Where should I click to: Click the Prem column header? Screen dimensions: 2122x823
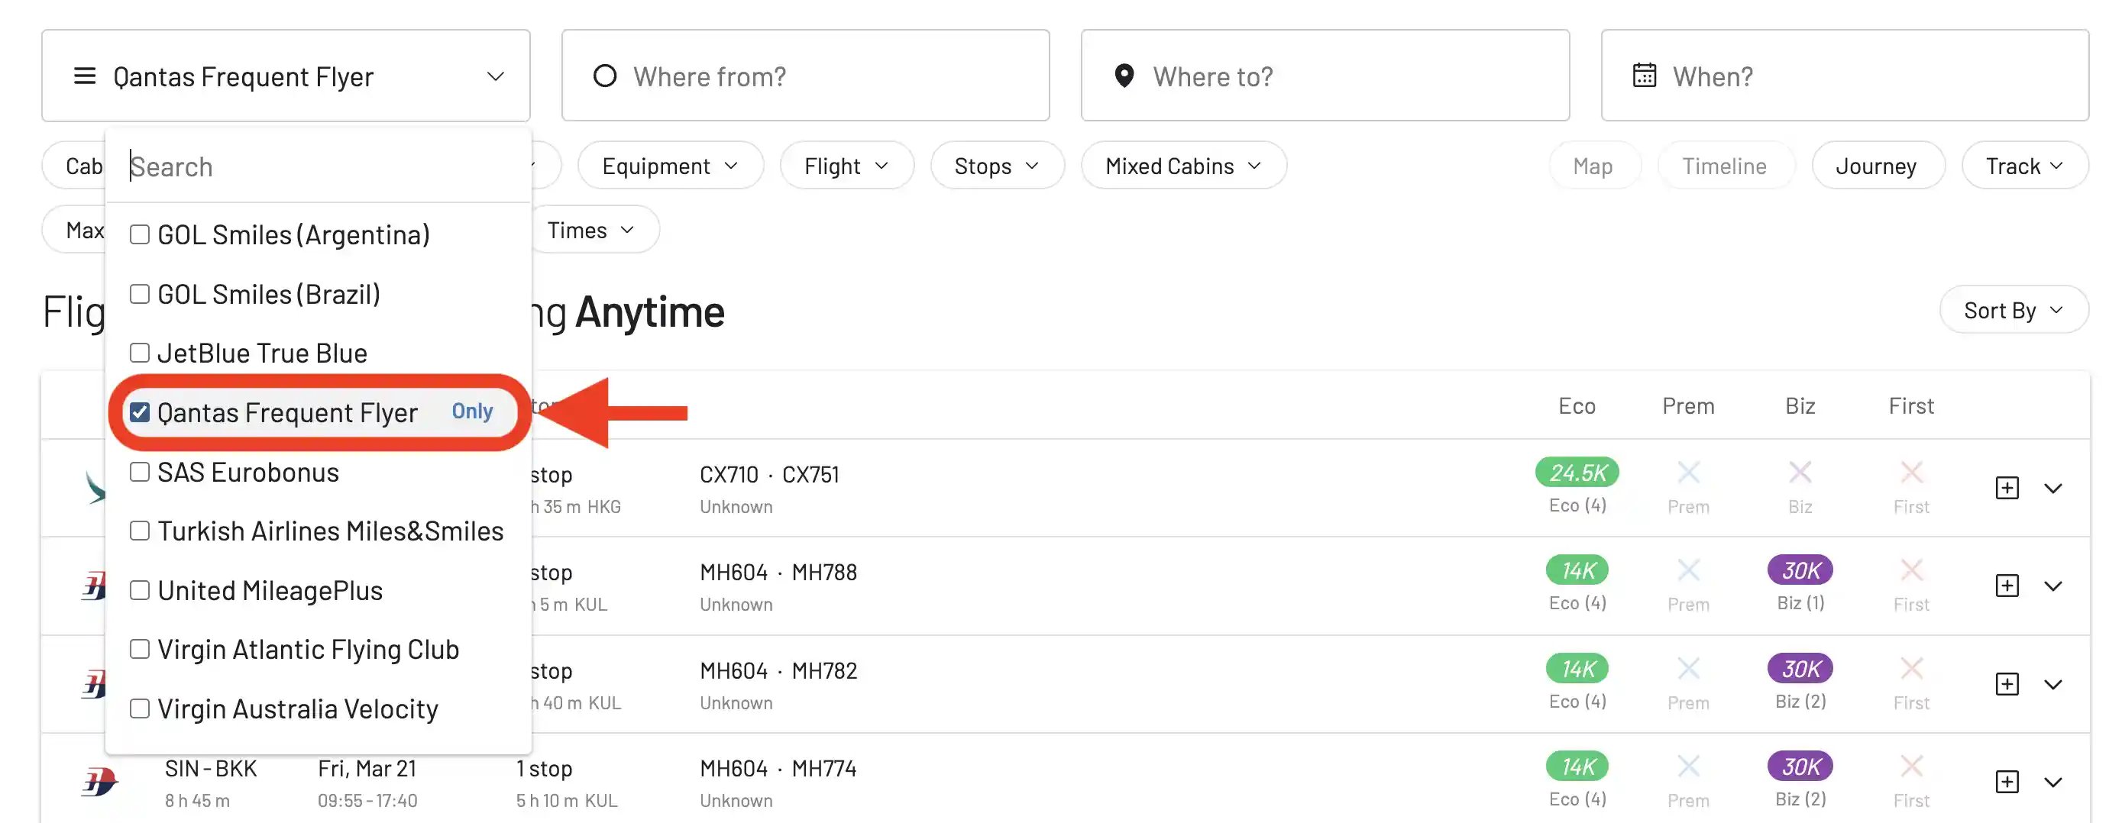click(1689, 405)
